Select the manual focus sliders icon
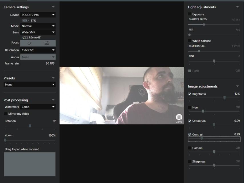Viewport: 244px width, 183px height. pyautogui.click(x=47, y=43)
